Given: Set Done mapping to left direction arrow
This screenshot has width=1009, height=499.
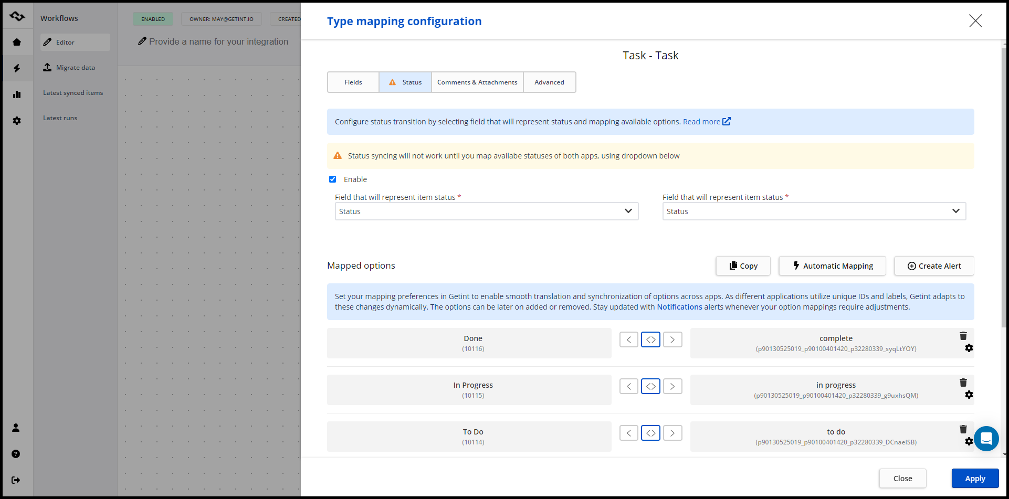Looking at the screenshot, I should (x=628, y=339).
